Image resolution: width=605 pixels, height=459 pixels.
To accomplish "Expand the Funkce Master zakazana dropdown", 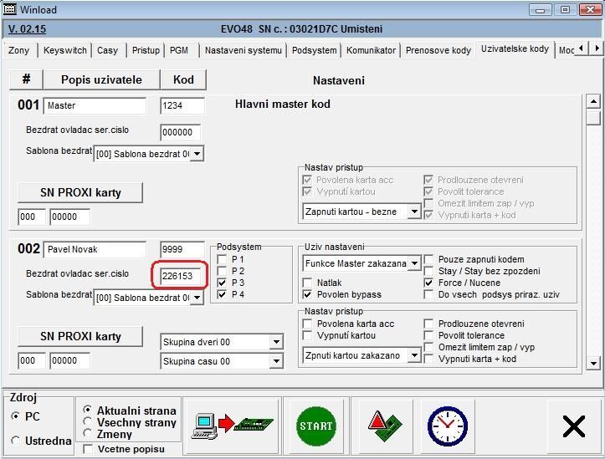I will point(413,263).
